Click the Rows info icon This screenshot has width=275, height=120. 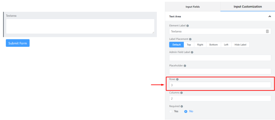(177, 79)
